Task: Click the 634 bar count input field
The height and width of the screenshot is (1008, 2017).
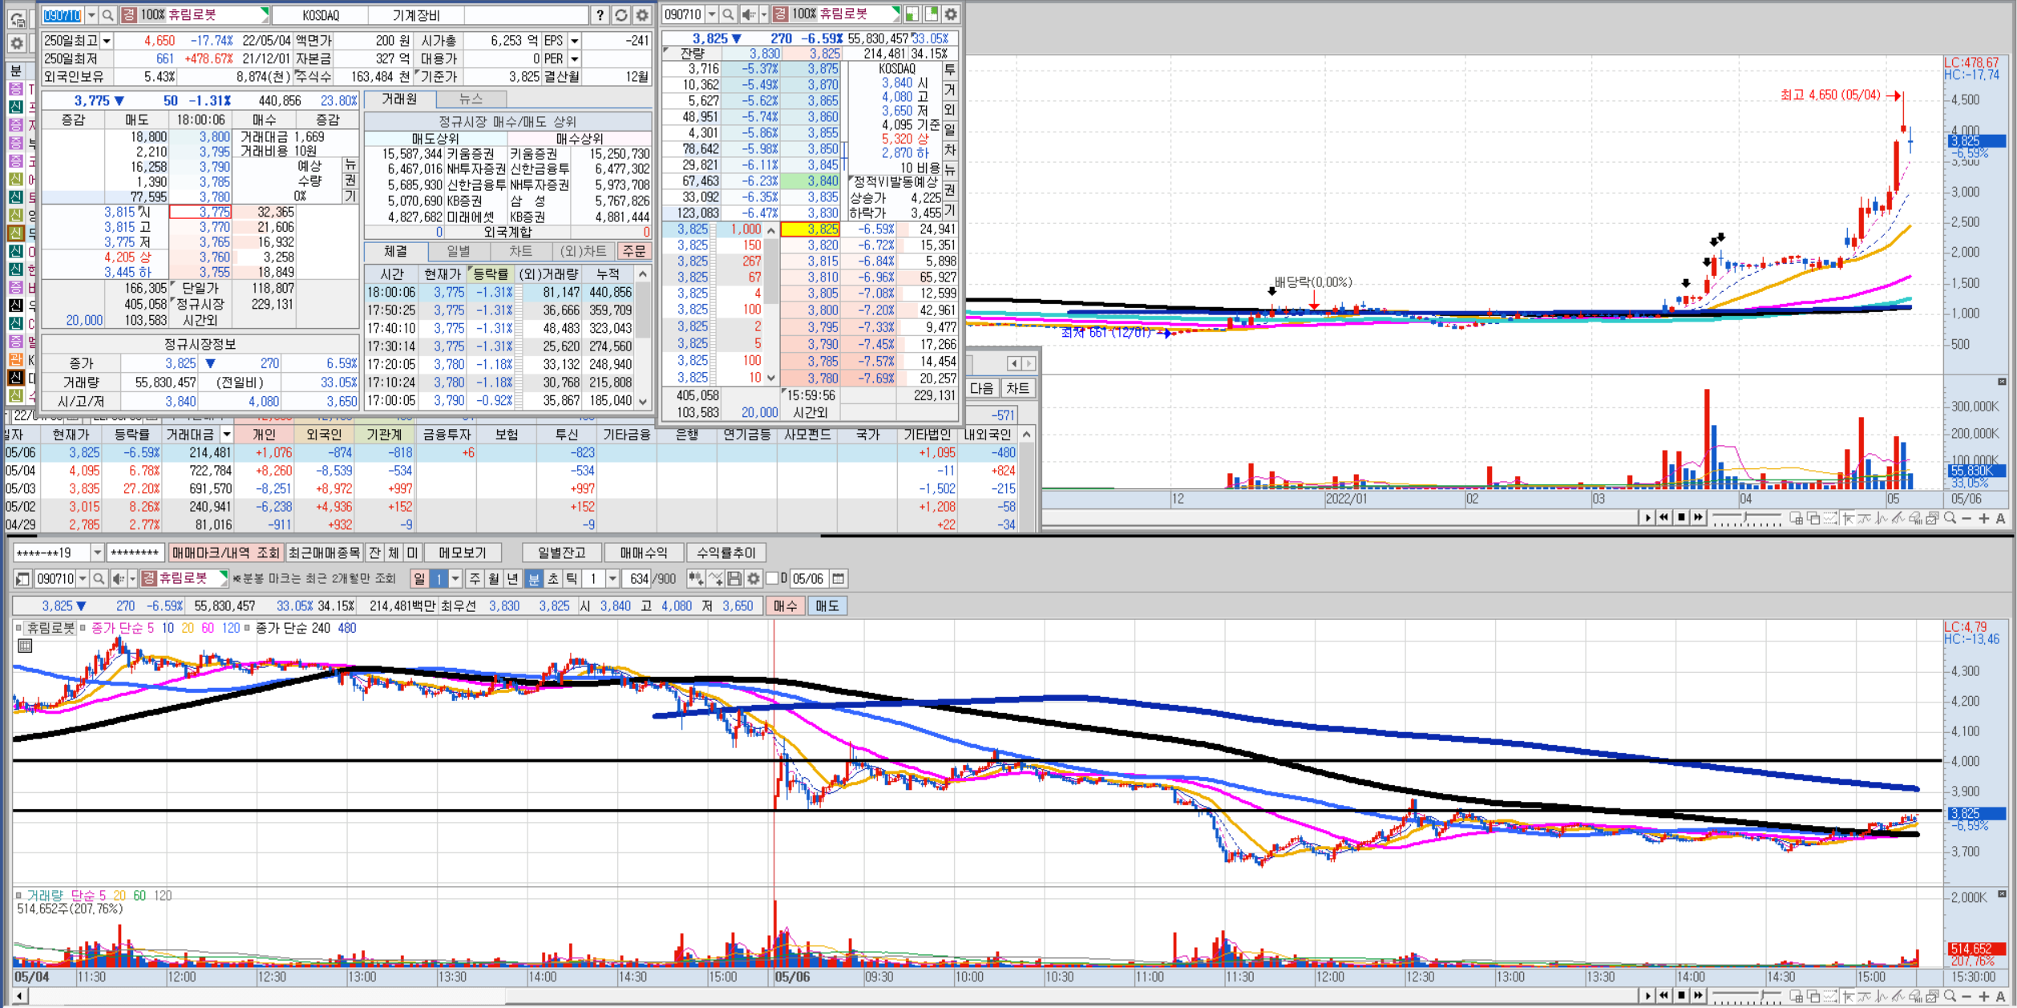Action: pos(638,579)
